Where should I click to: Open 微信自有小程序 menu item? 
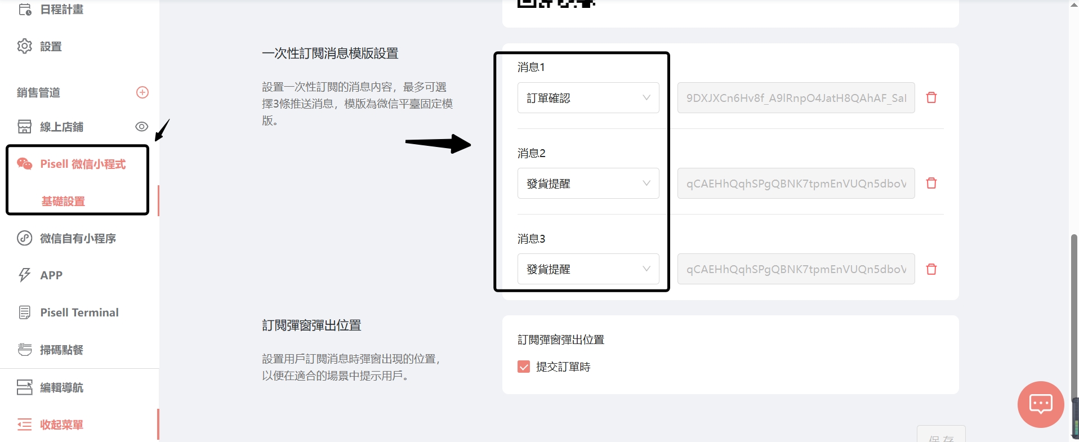pyautogui.click(x=79, y=238)
